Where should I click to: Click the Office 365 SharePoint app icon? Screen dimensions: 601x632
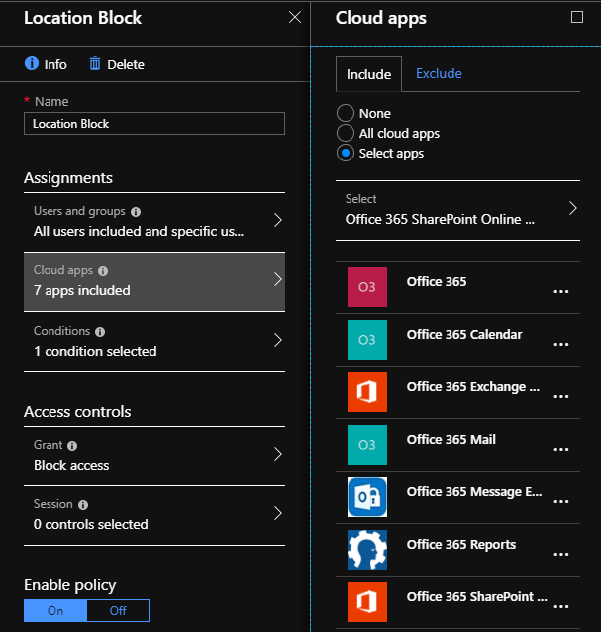[367, 602]
